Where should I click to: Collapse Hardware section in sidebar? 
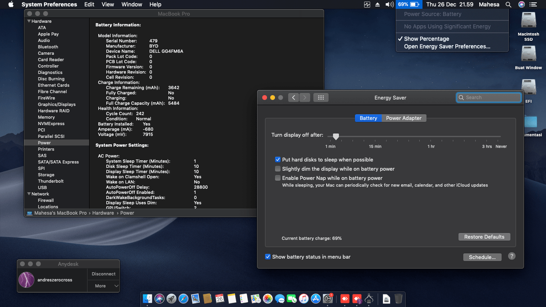click(x=29, y=21)
